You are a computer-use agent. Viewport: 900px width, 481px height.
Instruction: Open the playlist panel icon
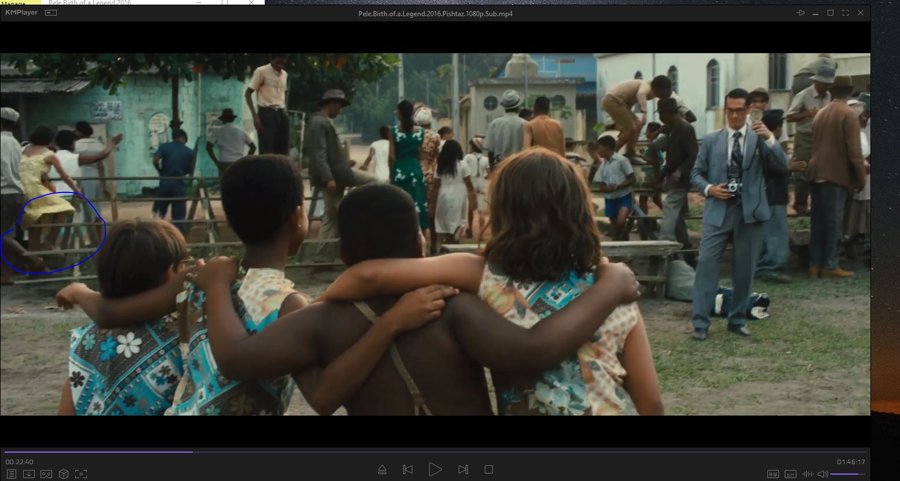[x=12, y=474]
